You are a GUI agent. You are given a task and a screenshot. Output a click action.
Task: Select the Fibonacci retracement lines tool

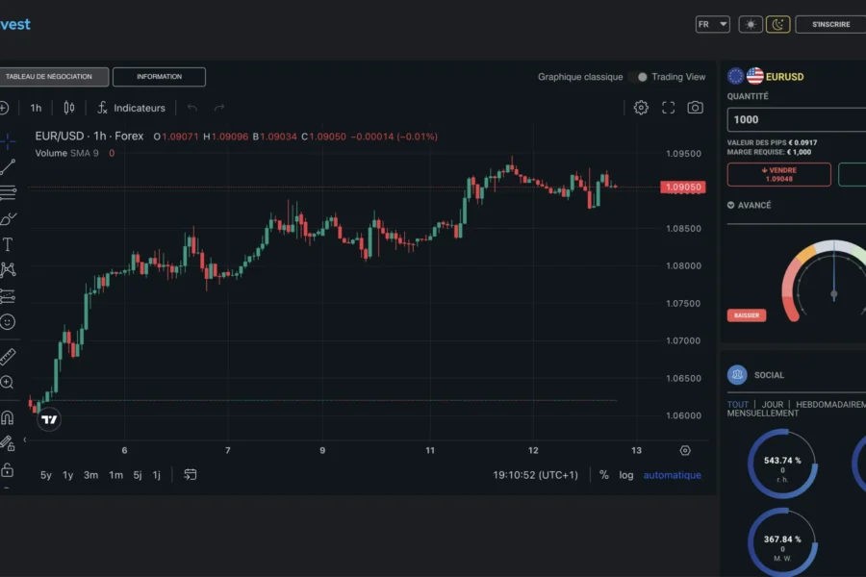pos(7,192)
